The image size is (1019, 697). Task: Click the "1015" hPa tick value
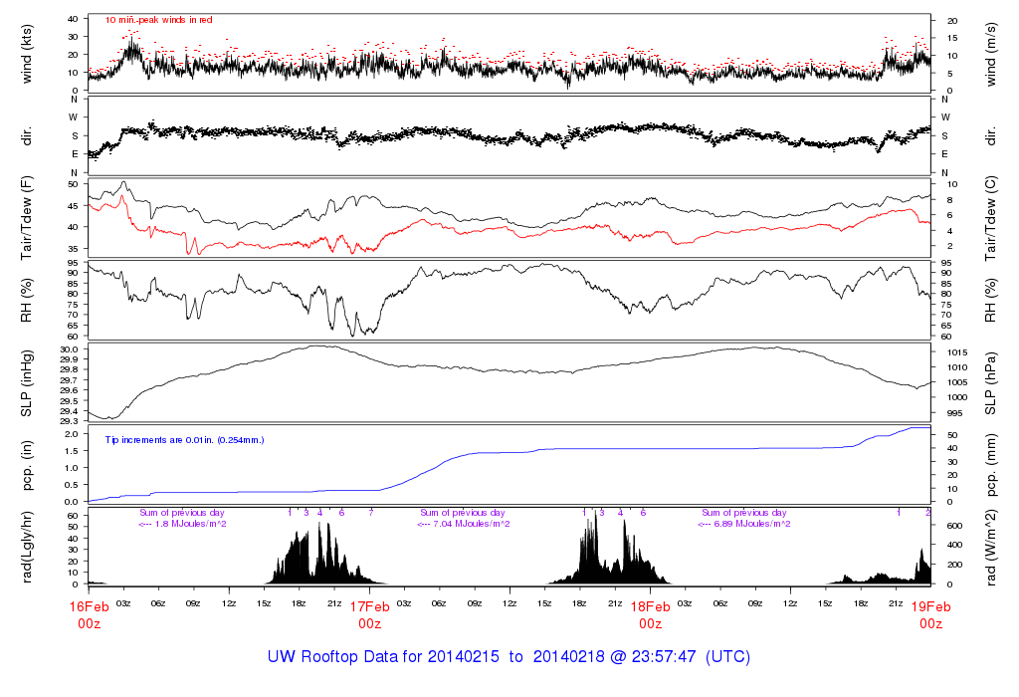coord(957,352)
